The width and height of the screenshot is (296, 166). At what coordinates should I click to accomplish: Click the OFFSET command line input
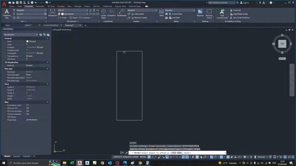[x=178, y=153]
